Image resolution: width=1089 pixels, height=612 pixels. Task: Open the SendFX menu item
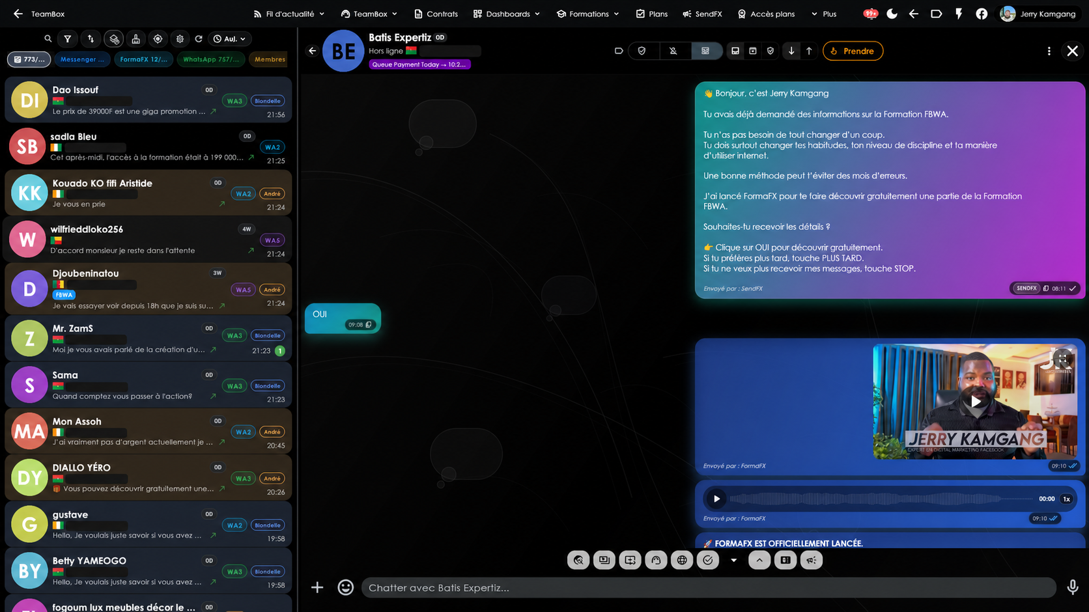pos(702,14)
